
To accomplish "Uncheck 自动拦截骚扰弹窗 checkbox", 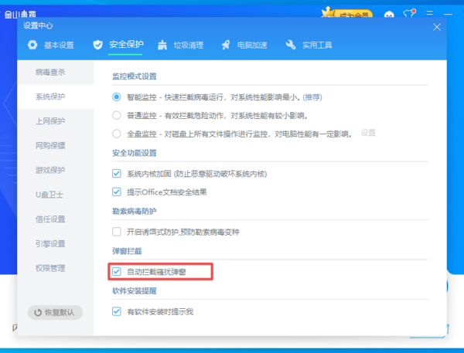I will point(117,272).
